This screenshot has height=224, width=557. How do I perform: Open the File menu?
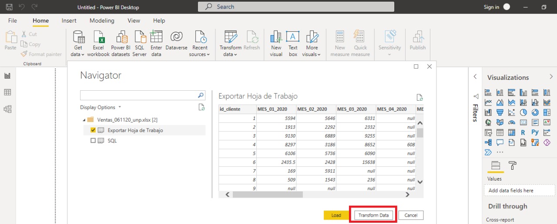point(13,20)
